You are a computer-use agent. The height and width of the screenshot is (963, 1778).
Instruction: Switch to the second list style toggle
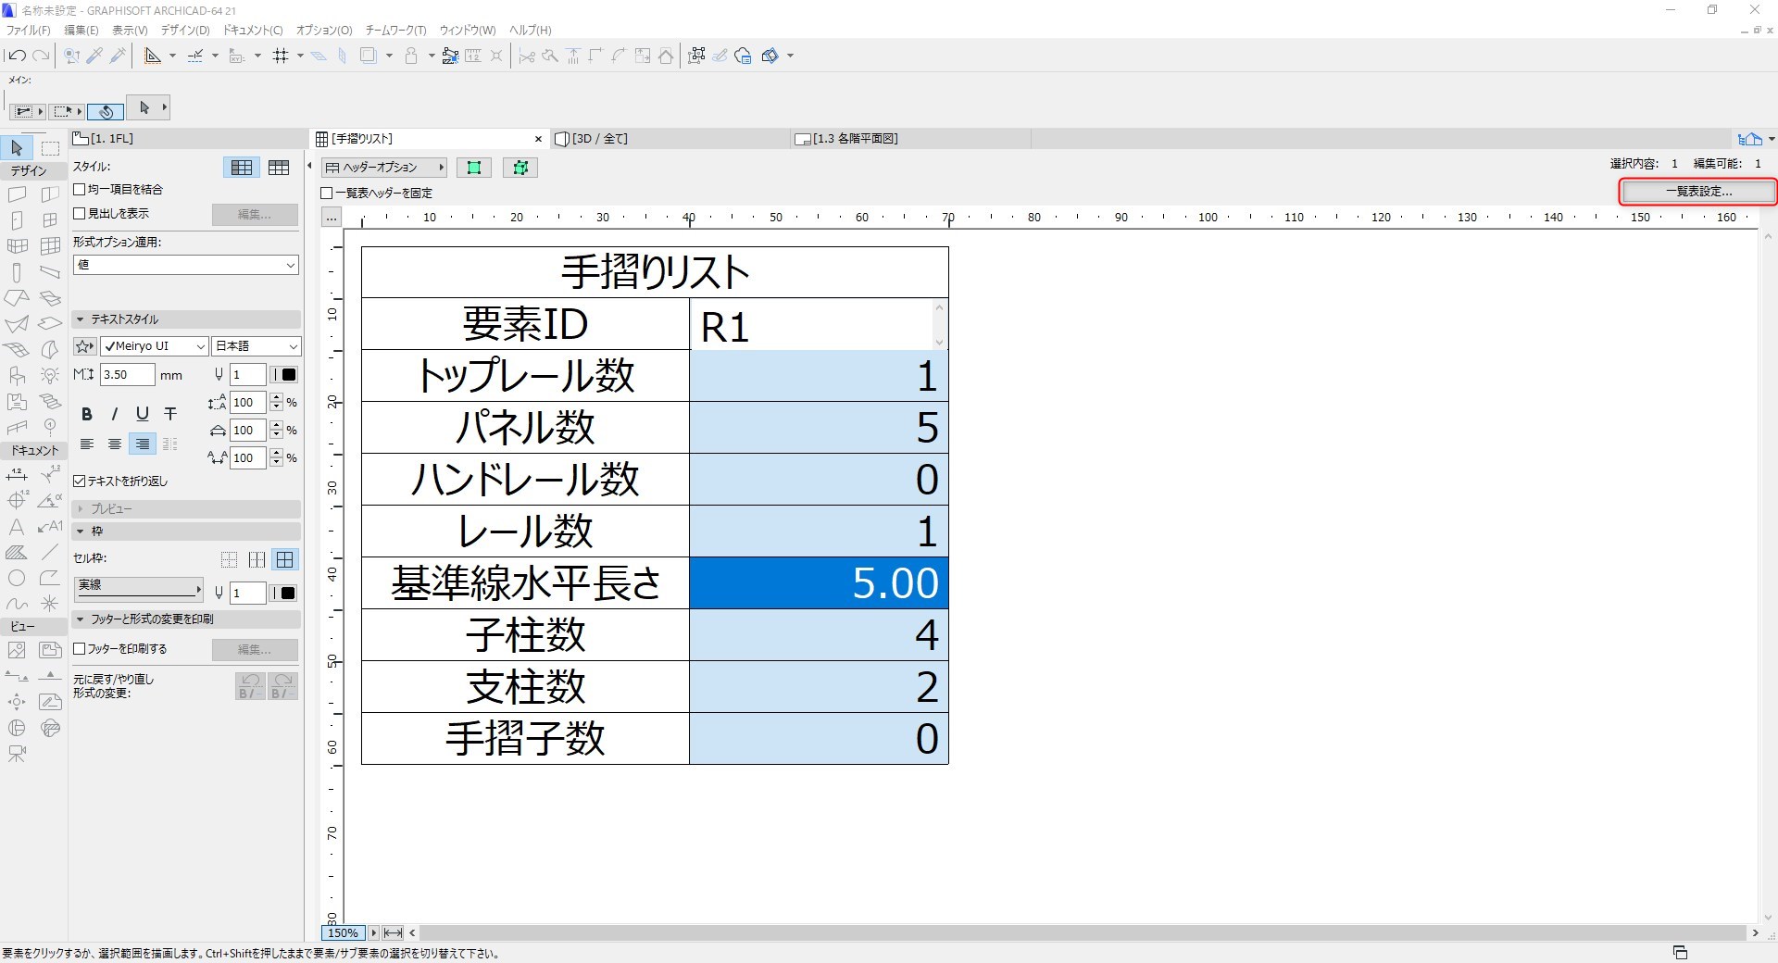pyautogui.click(x=279, y=168)
